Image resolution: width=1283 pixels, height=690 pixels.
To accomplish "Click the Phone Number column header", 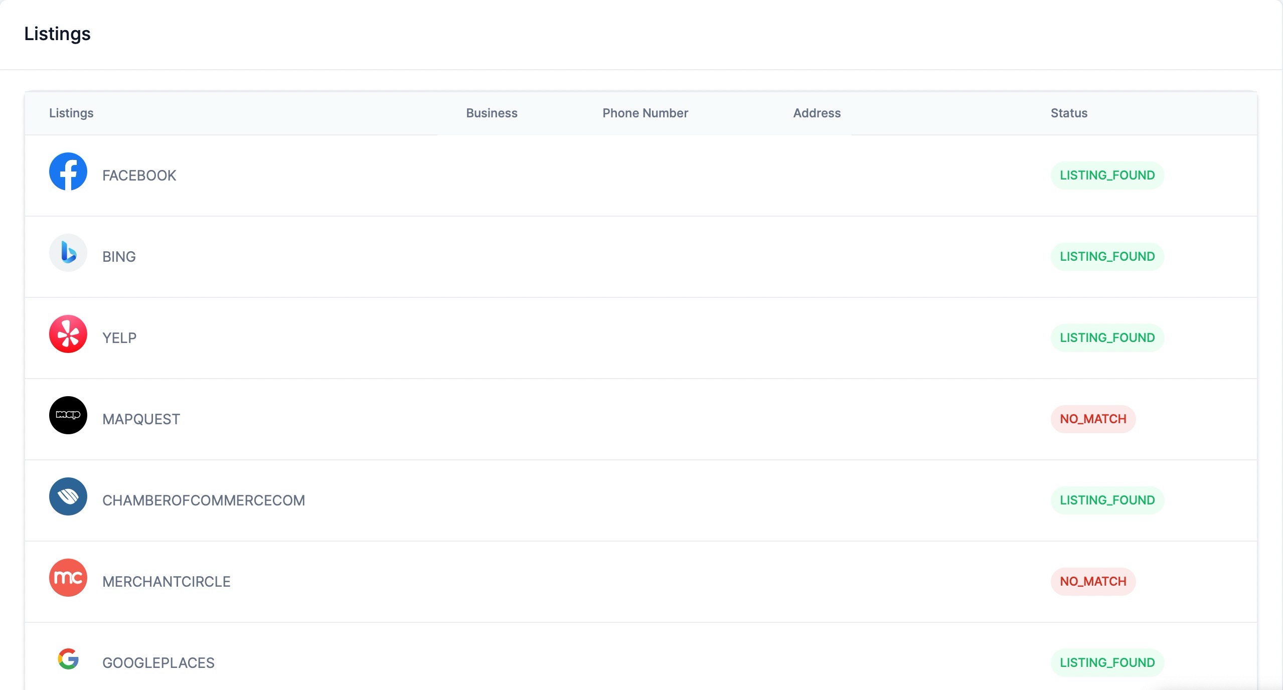I will [x=645, y=113].
